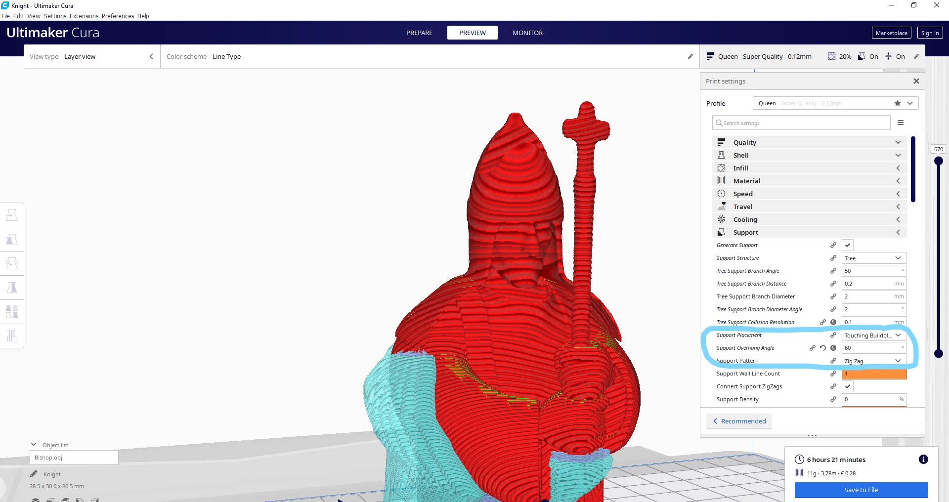Open the setting visibility menu beside the search field
The width and height of the screenshot is (949, 502).
pyautogui.click(x=901, y=123)
